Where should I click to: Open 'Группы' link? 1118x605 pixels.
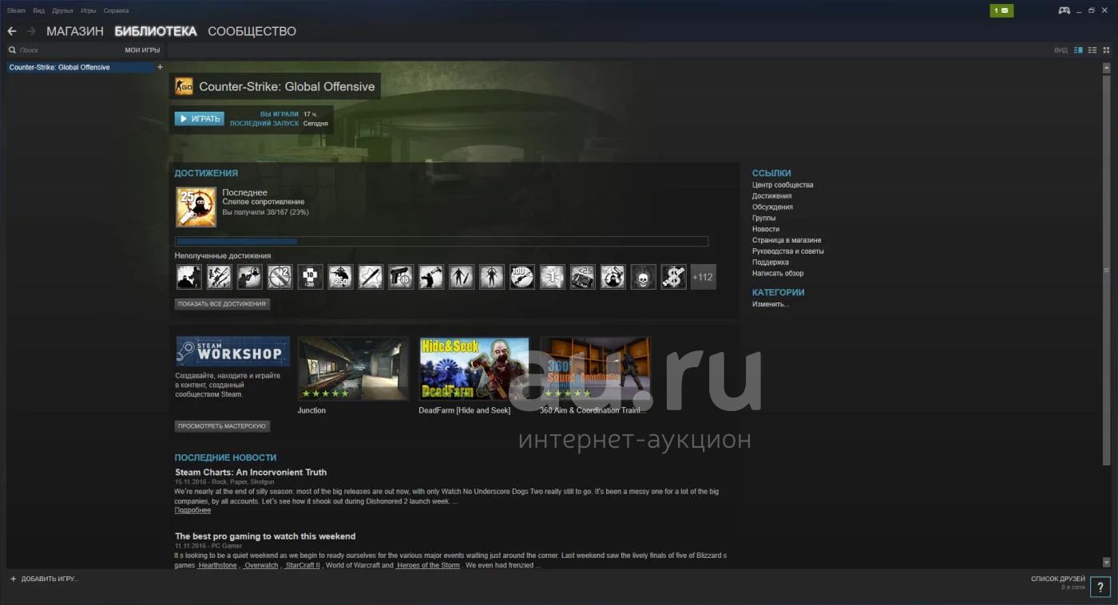pyautogui.click(x=763, y=218)
